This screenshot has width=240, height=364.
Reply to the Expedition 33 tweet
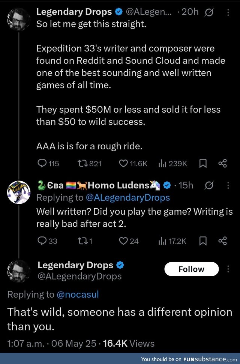point(42,163)
